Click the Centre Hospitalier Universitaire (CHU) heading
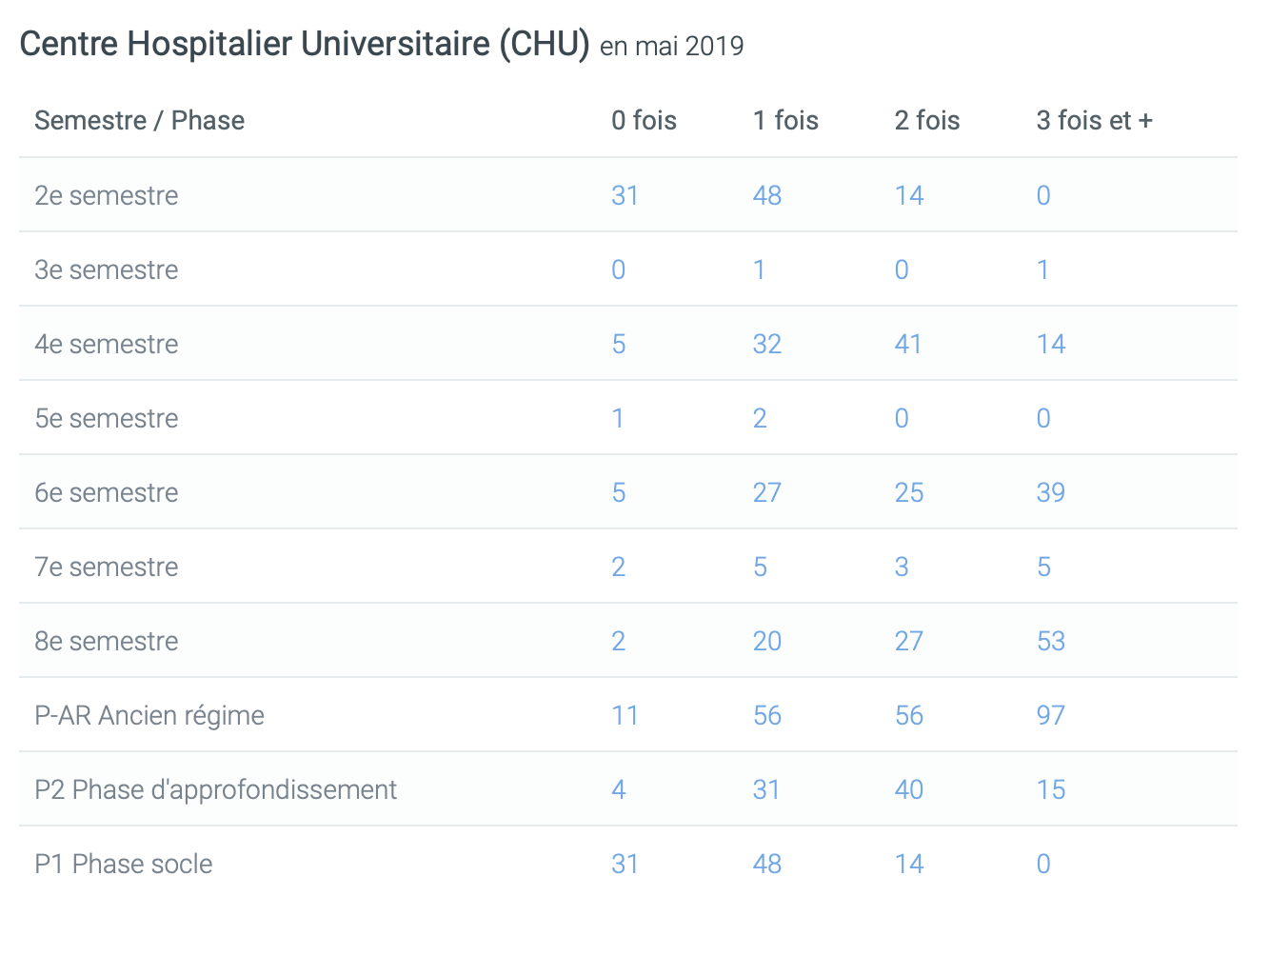Screen dimensions: 1270x956 tap(305, 45)
